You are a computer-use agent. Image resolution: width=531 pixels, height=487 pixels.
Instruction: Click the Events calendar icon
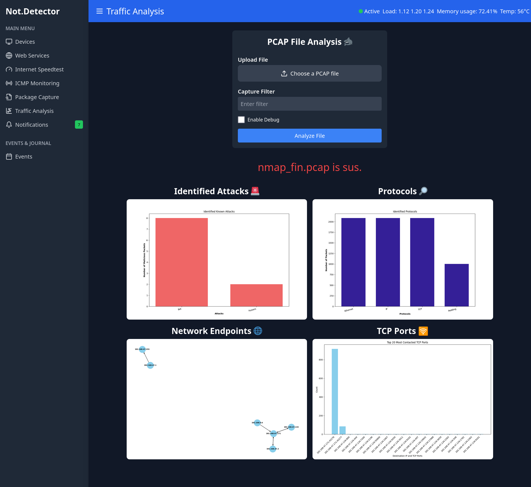coord(9,156)
